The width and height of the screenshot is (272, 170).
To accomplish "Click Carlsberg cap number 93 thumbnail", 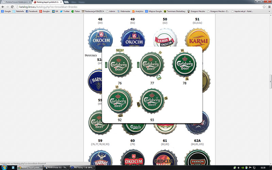I will [152, 102].
